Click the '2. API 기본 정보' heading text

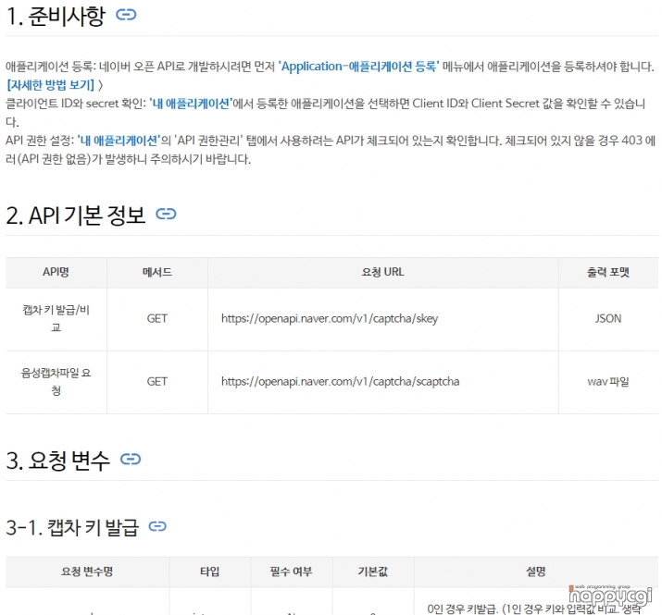pyautogui.click(x=76, y=215)
